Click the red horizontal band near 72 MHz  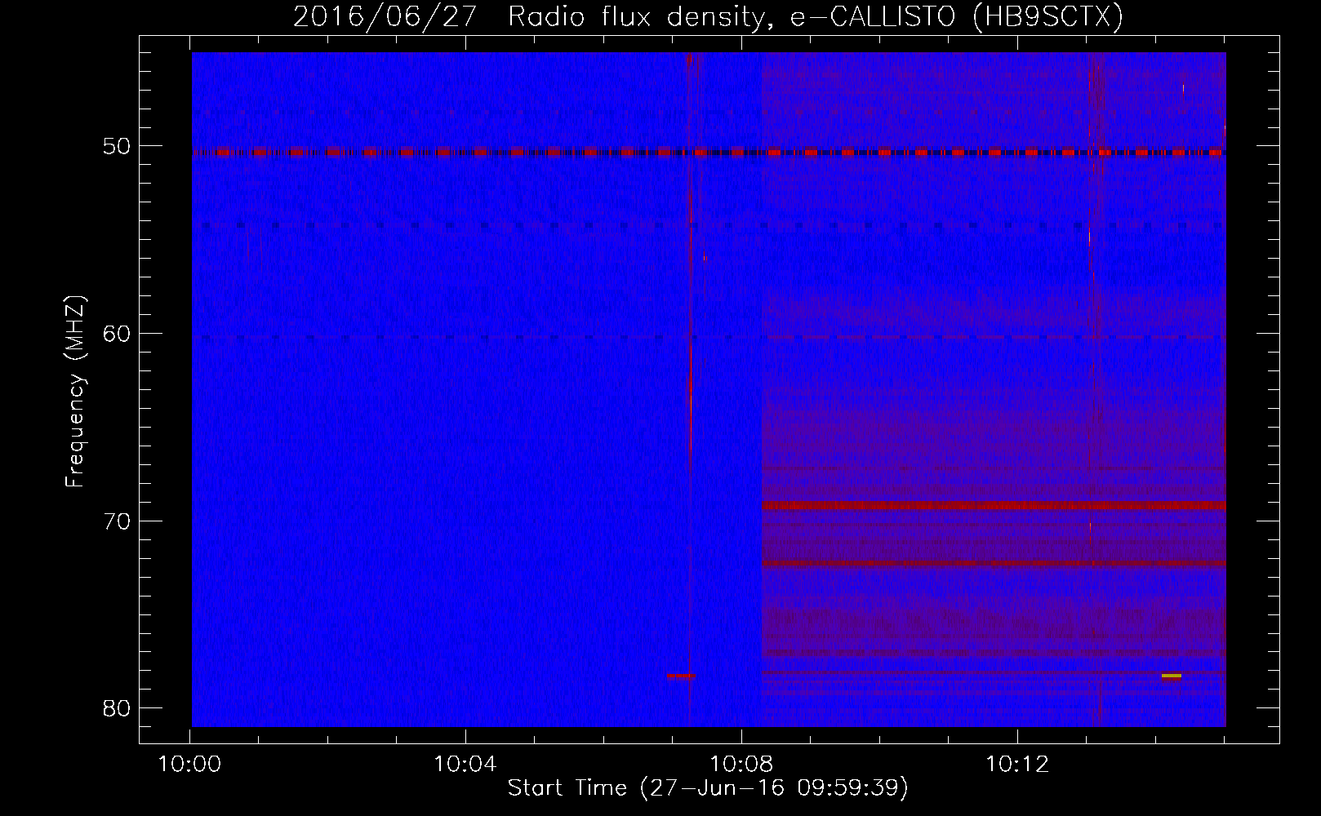[994, 564]
